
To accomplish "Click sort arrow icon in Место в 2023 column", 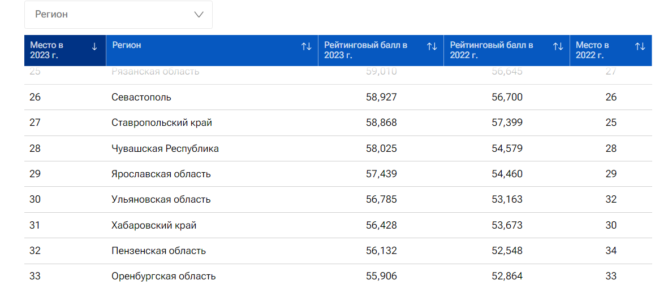I will click(94, 47).
